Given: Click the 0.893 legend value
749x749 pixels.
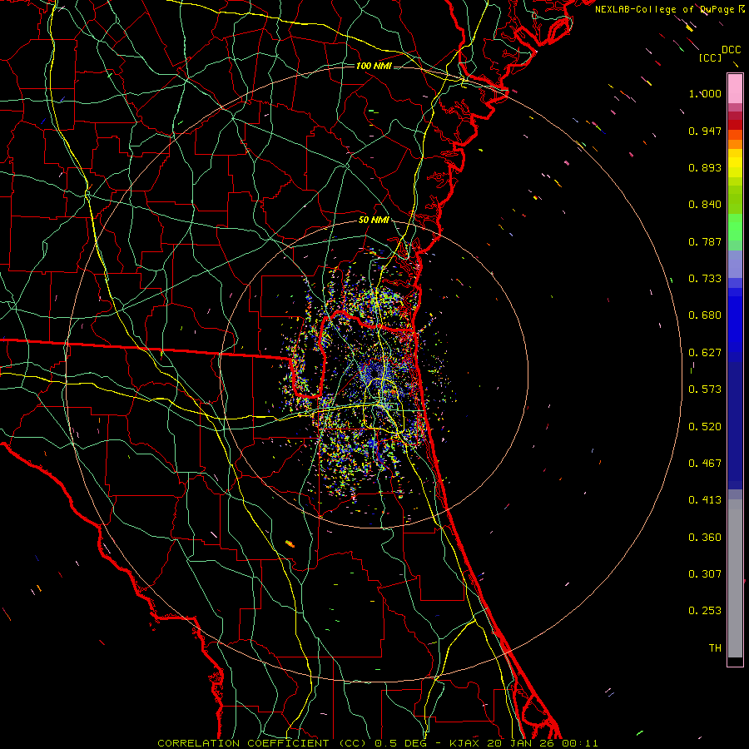Looking at the screenshot, I should pyautogui.click(x=705, y=167).
